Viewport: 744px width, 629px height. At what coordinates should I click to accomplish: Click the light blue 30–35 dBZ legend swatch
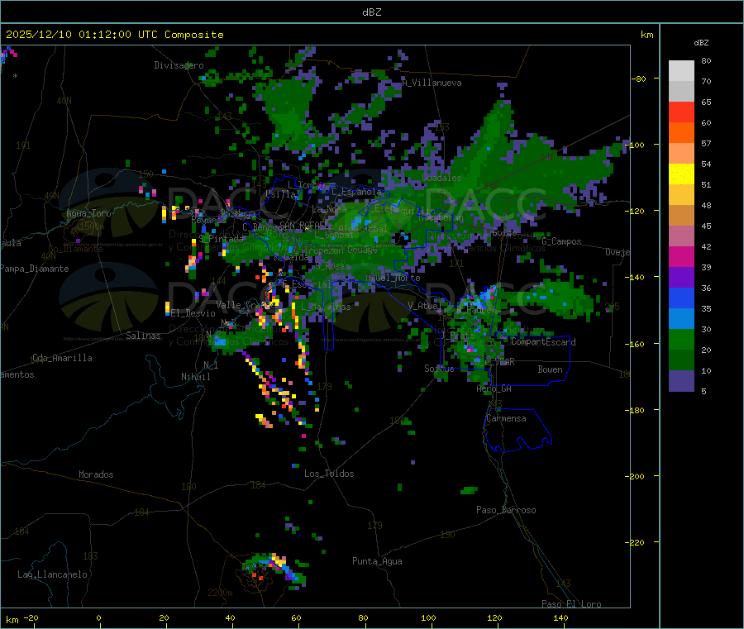coord(681,319)
